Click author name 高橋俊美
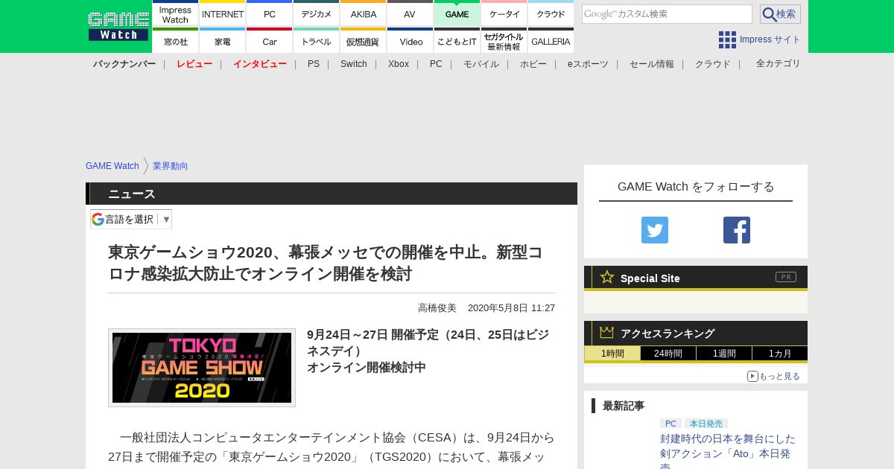The width and height of the screenshot is (894, 469). coord(437,308)
